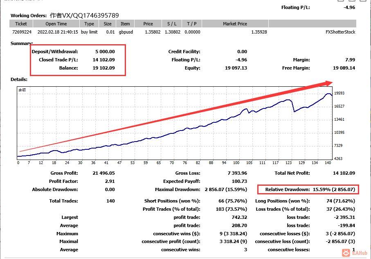Click the Relative Drawdown label

click(x=288, y=189)
